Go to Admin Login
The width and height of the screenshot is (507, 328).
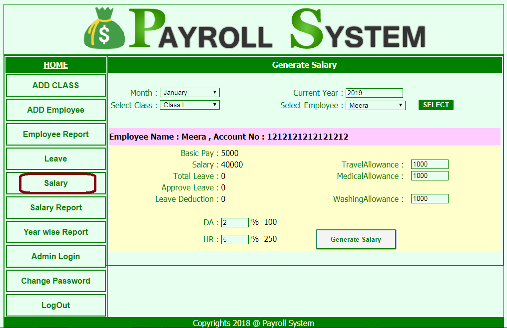(55, 256)
